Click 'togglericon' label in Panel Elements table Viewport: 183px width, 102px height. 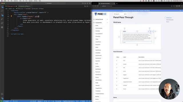[126, 78]
